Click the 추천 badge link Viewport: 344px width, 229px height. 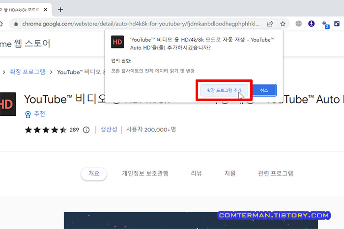[39, 114]
